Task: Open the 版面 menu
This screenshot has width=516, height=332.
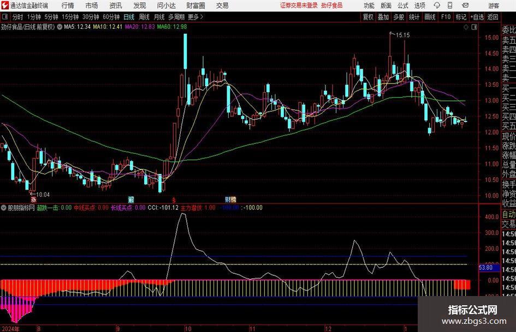Action: [x=386, y=5]
